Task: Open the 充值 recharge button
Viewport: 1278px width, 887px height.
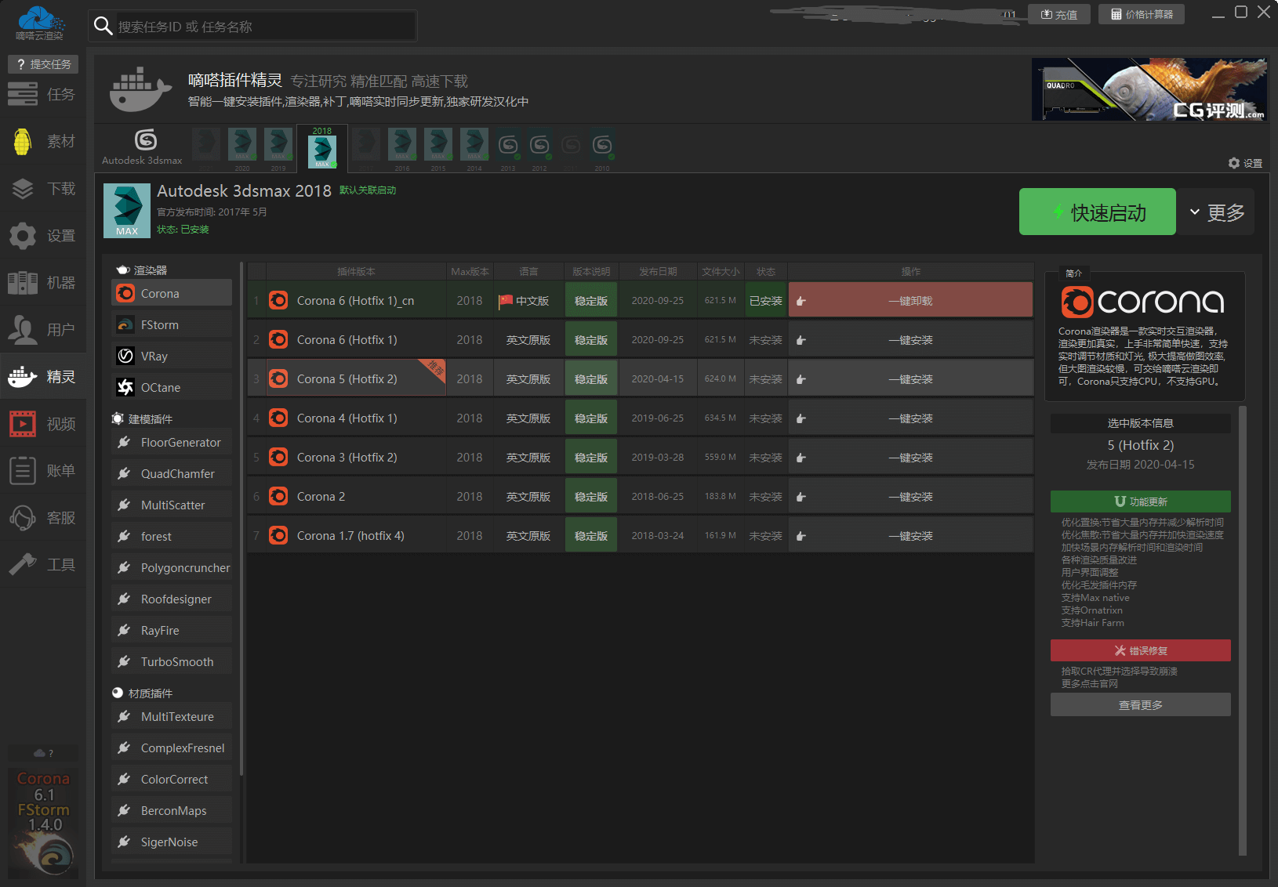Action: [x=1058, y=14]
